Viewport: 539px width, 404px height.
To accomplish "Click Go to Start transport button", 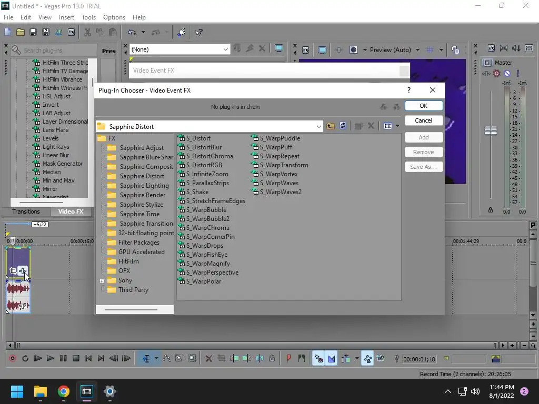I will tap(88, 359).
